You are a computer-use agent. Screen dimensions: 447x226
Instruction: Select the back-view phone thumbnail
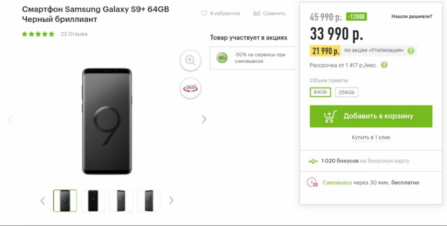[93, 201]
